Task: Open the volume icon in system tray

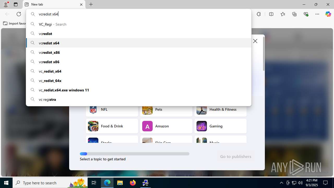Action: pyautogui.click(x=300, y=183)
